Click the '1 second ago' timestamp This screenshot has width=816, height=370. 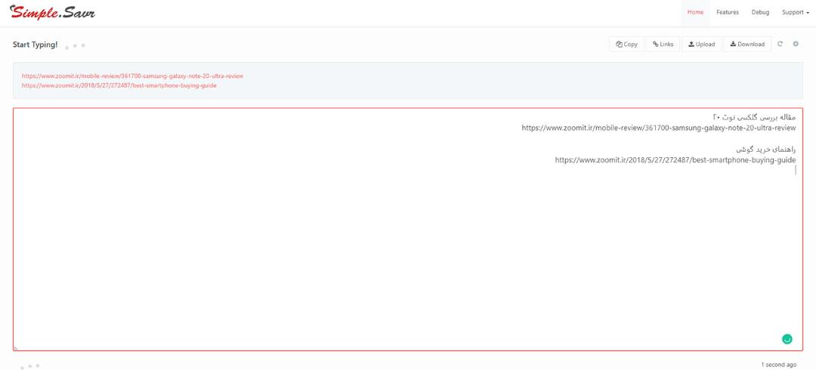(778, 365)
